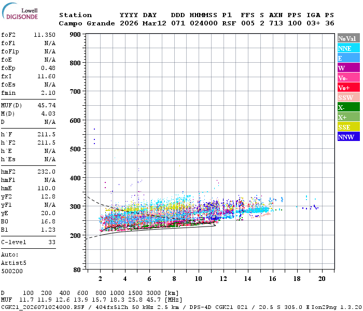Click the IGA value 03+
363x311 pixels.
click(x=313, y=23)
